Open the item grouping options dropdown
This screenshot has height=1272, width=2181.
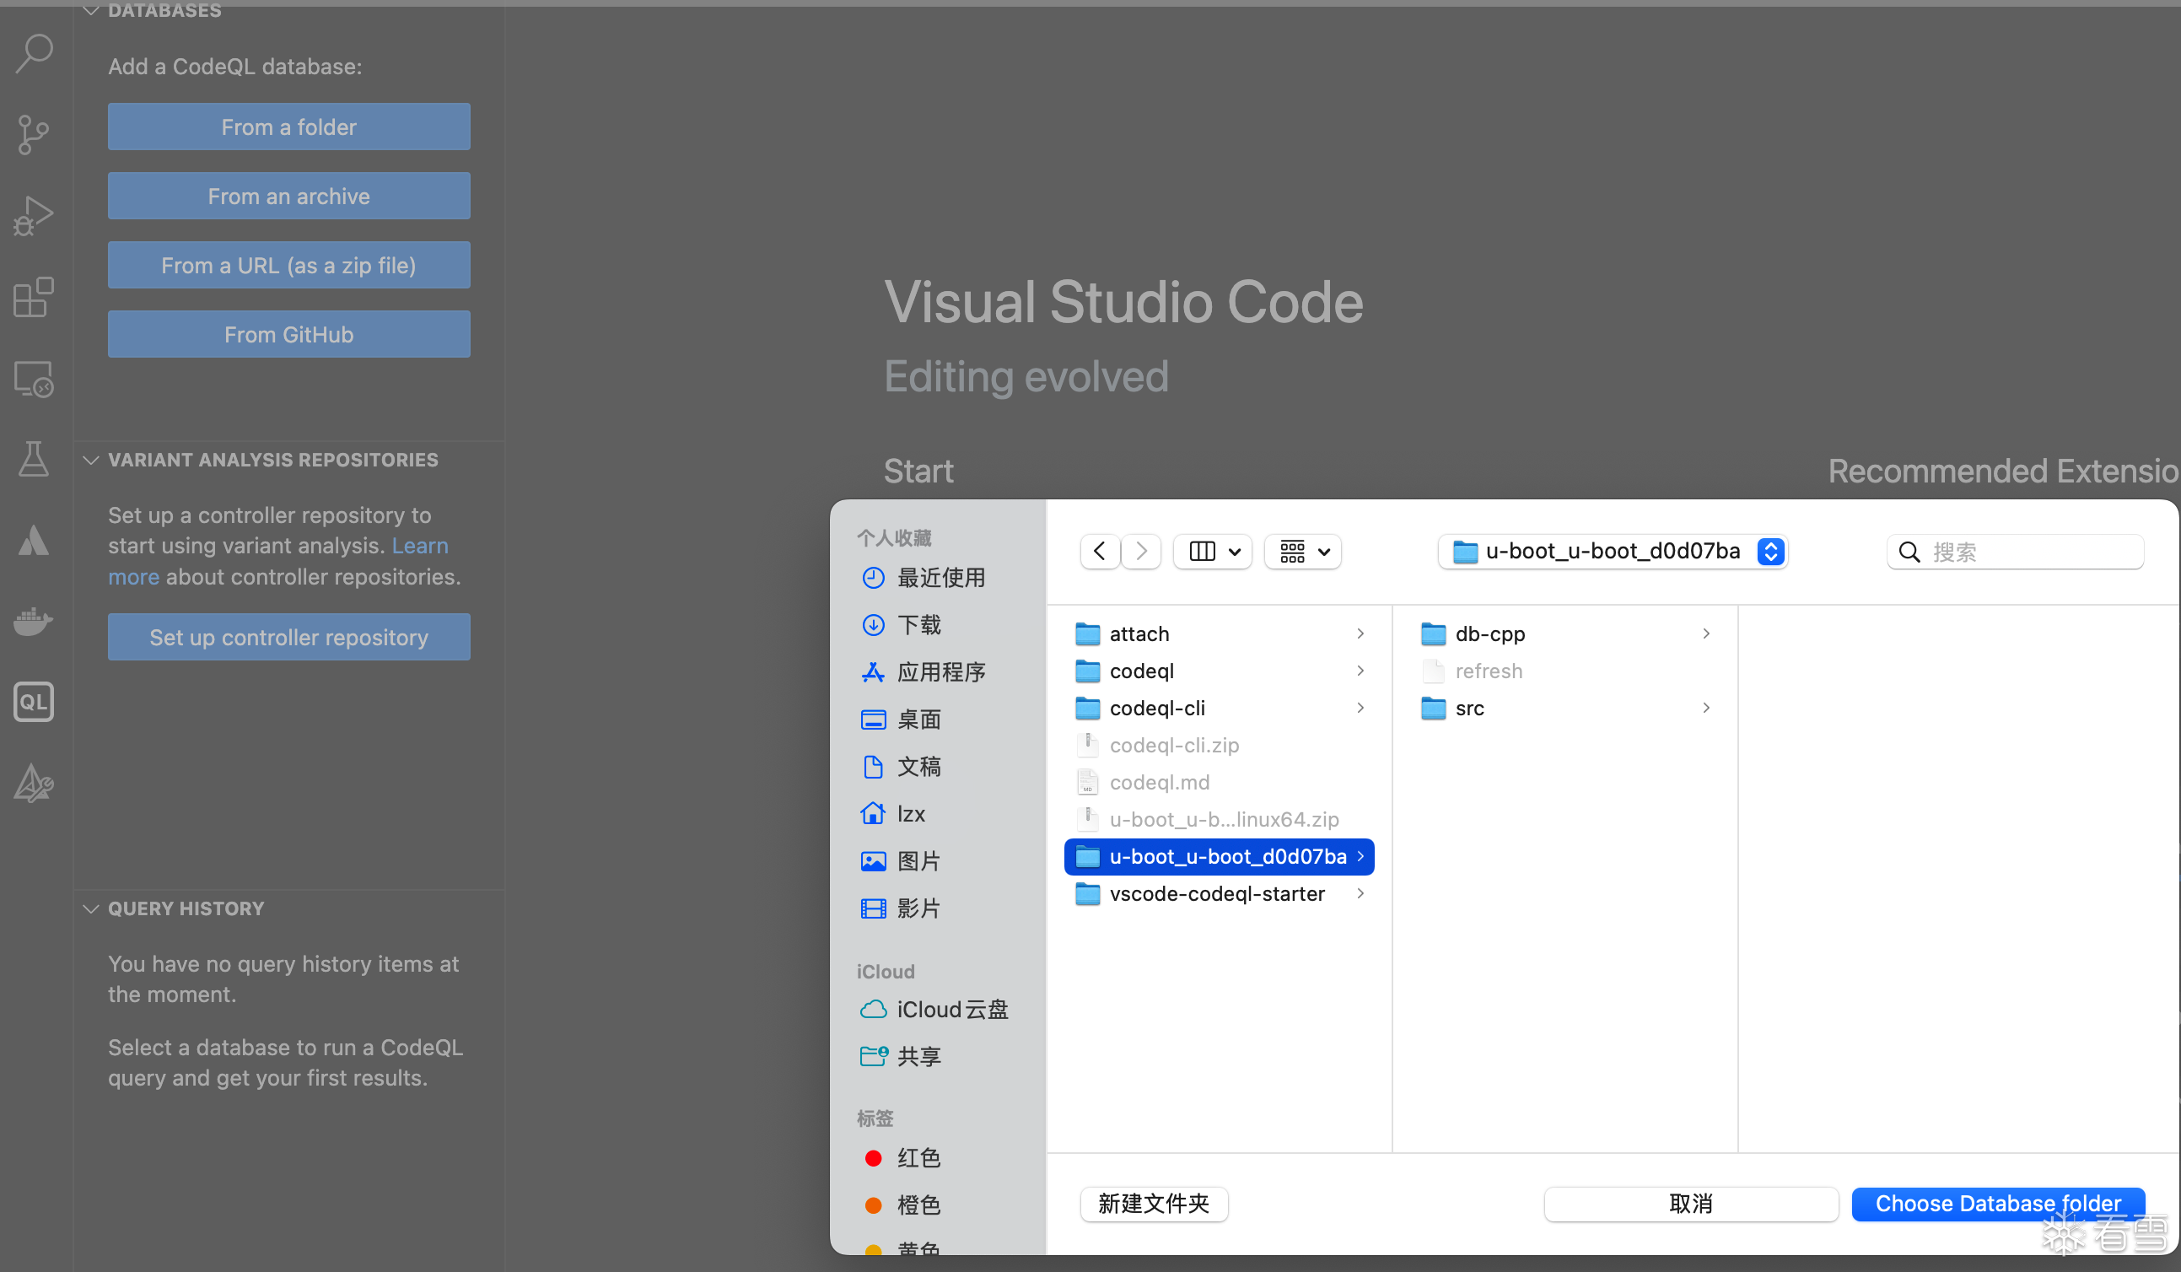[1303, 551]
